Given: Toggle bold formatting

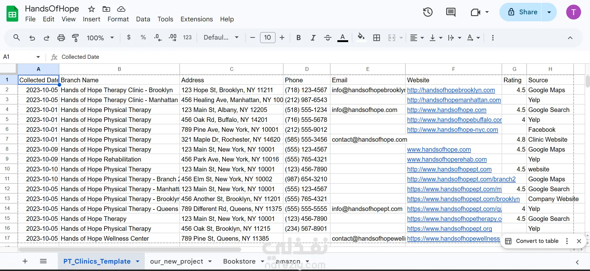Looking at the screenshot, I should click(x=298, y=38).
